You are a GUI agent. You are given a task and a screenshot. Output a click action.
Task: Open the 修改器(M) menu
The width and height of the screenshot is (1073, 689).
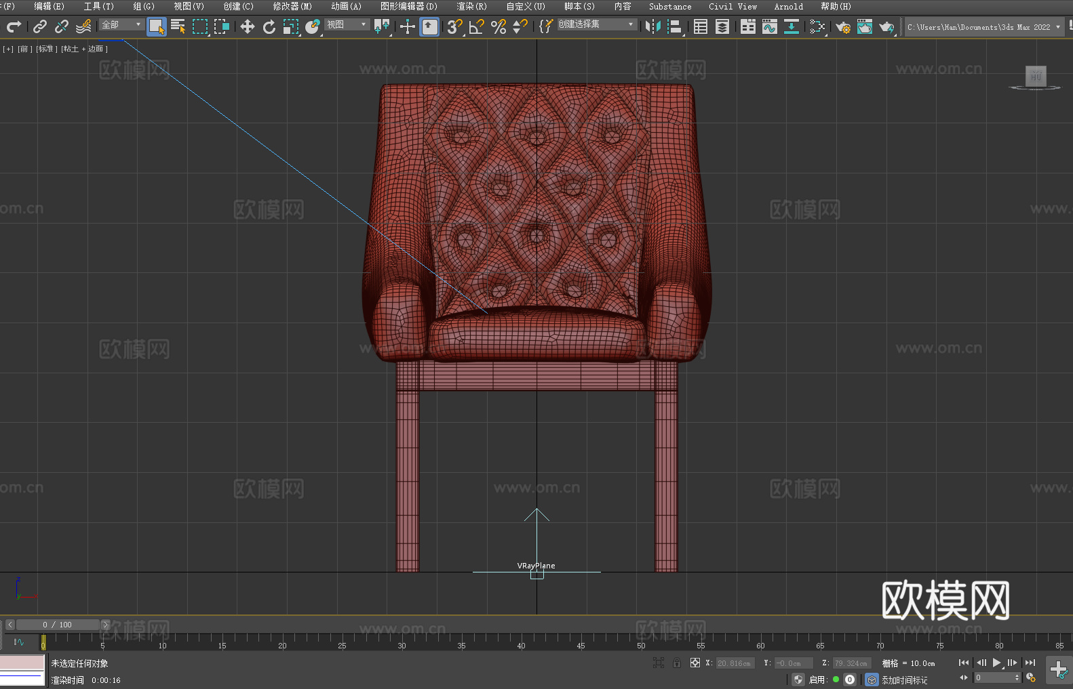292,6
